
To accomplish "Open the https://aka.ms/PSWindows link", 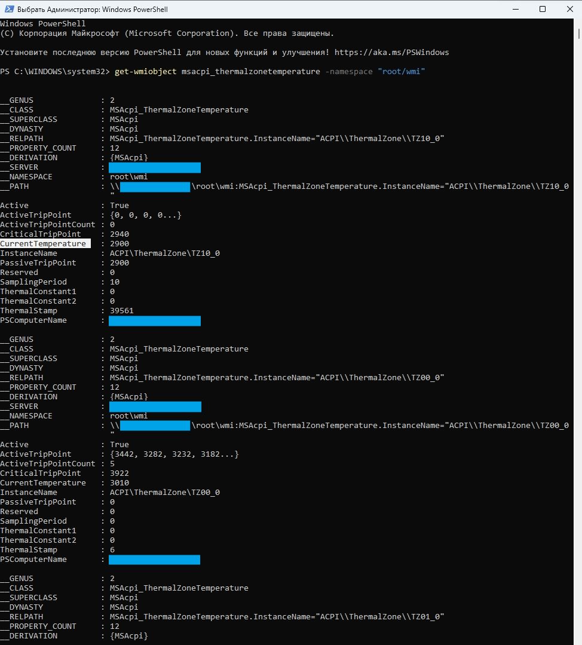I will pos(391,53).
